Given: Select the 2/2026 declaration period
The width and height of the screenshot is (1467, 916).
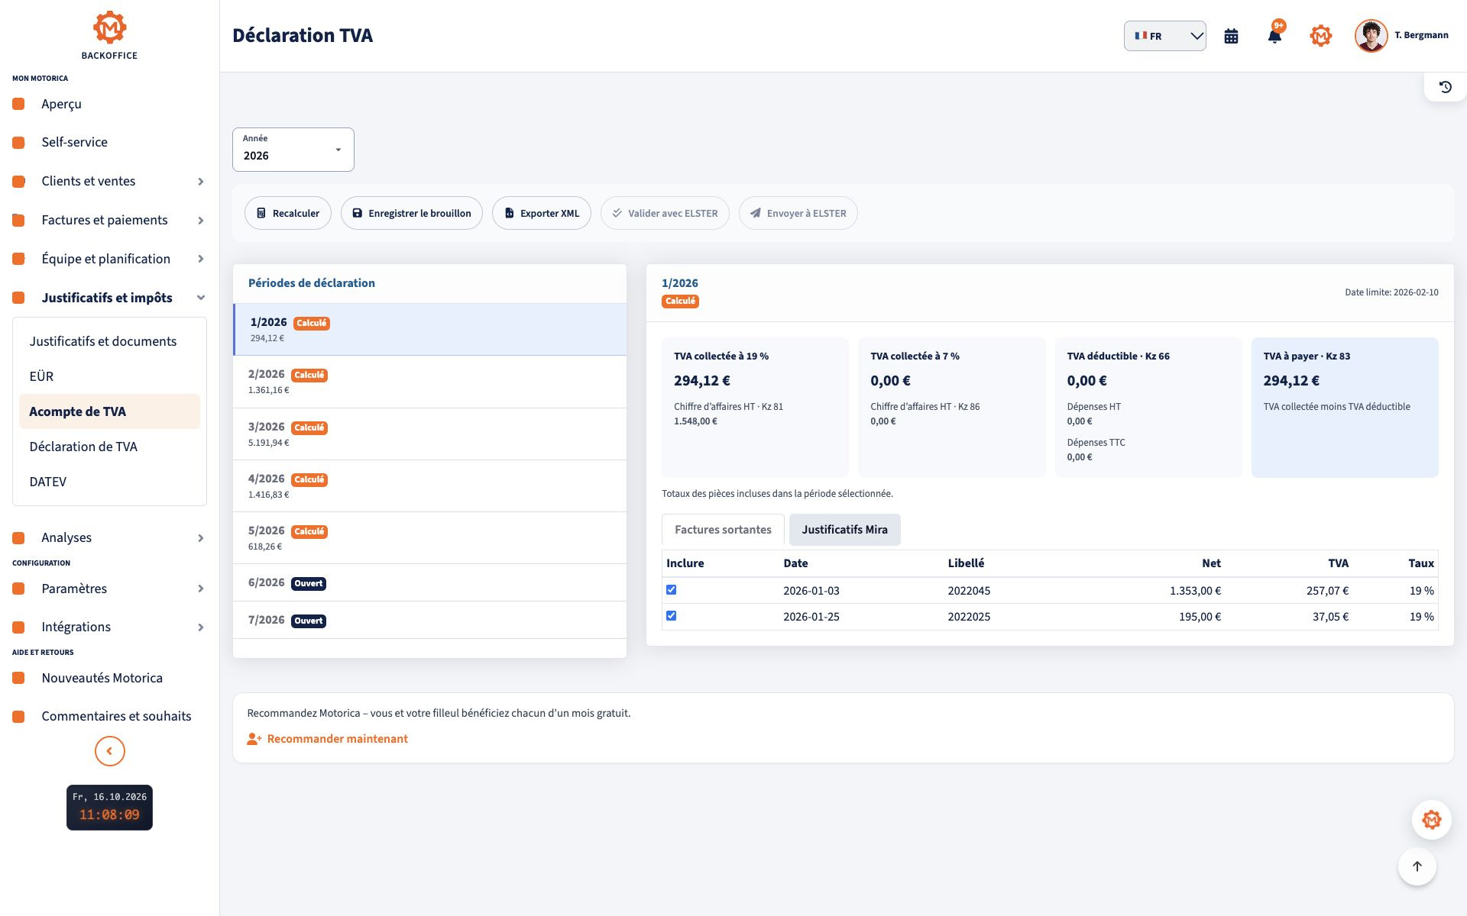Looking at the screenshot, I should click(x=429, y=382).
